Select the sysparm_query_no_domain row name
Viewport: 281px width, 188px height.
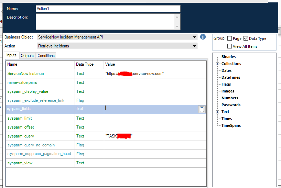pyautogui.click(x=31, y=145)
